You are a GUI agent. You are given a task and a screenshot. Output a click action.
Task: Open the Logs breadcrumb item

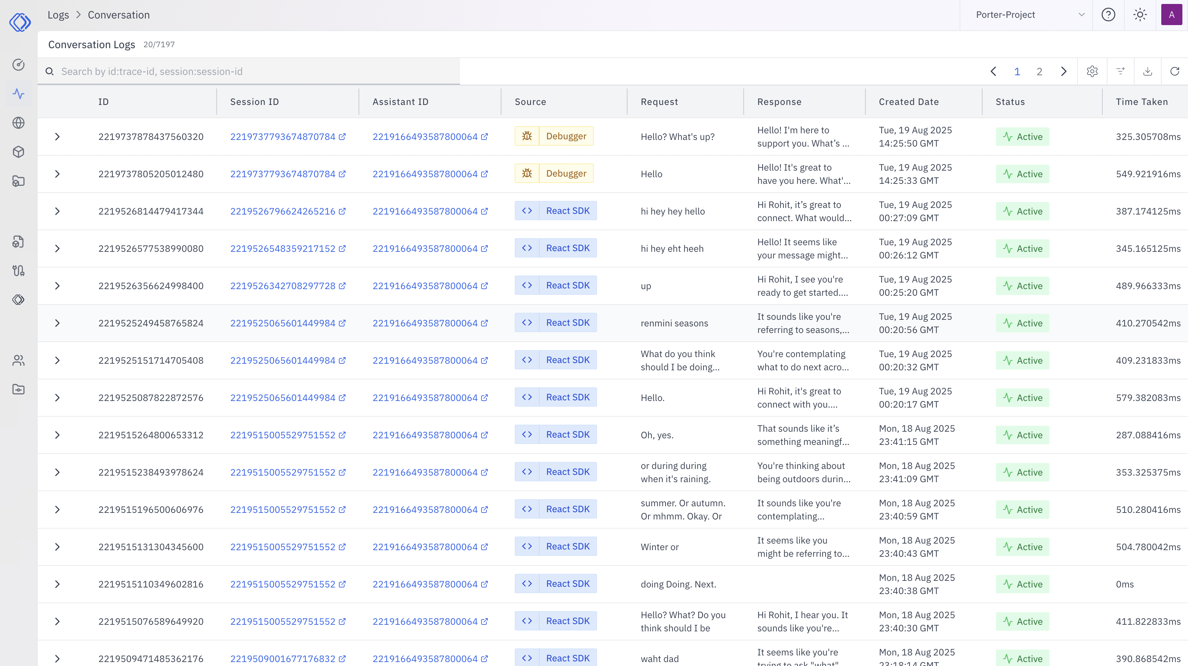[58, 15]
